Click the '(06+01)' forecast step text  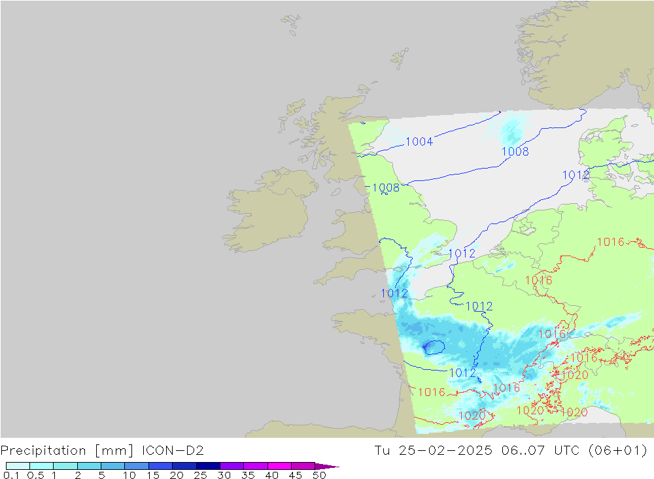point(617,451)
